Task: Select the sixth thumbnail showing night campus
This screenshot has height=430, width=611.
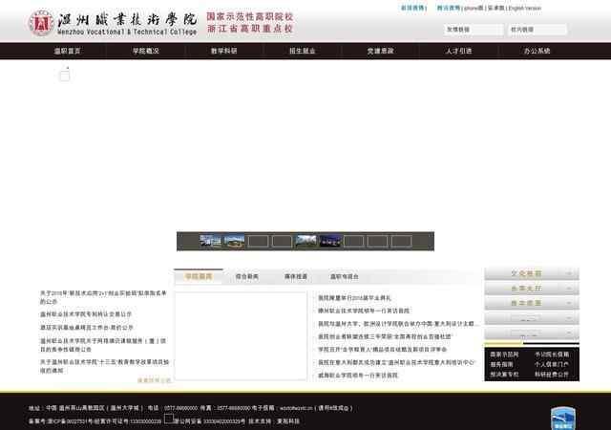Action: pyautogui.click(x=330, y=241)
